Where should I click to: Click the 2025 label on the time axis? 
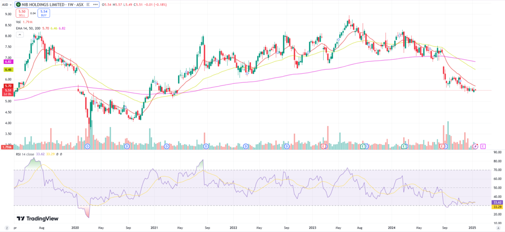[x=472, y=227]
